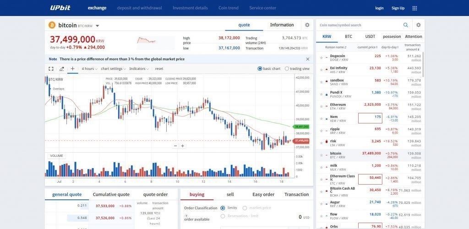Image resolution: width=469 pixels, height=229 pixels.
Task: Select the flow FLOW/KRW row
Action: 370,216
